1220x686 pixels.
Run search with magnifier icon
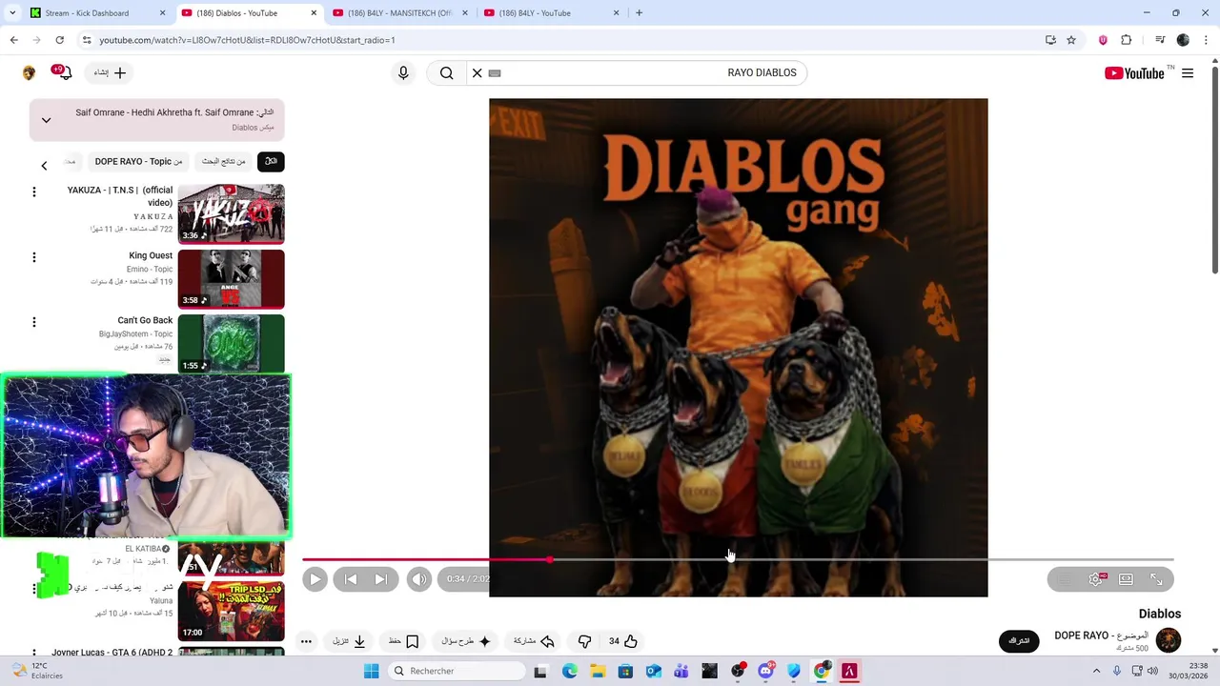pos(446,72)
